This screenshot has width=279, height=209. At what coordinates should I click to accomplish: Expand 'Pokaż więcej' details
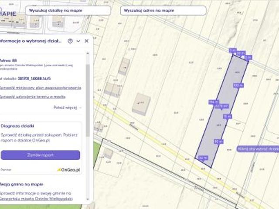(68, 108)
